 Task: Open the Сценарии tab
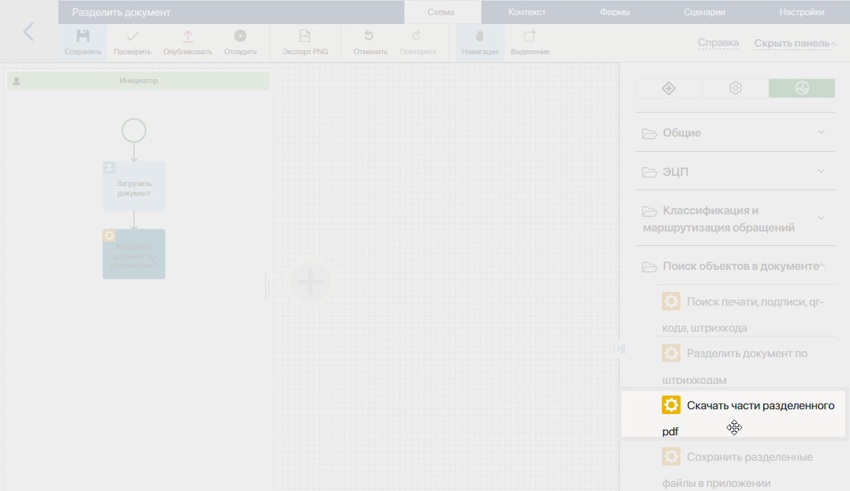pos(704,12)
